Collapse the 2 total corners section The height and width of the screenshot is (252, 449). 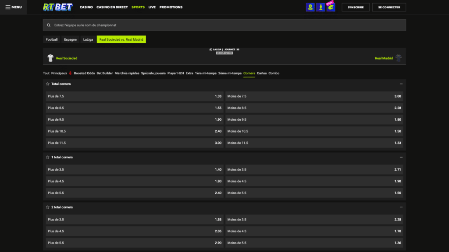[401, 207]
